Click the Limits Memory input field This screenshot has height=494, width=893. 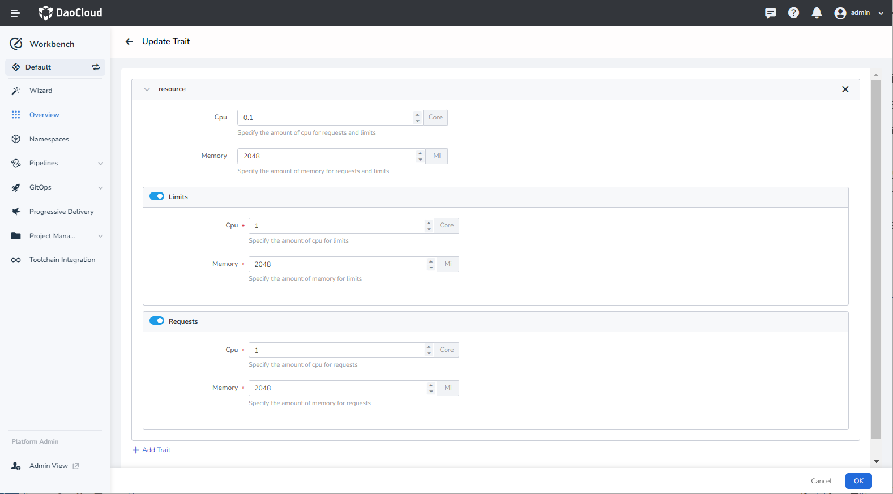(x=337, y=264)
